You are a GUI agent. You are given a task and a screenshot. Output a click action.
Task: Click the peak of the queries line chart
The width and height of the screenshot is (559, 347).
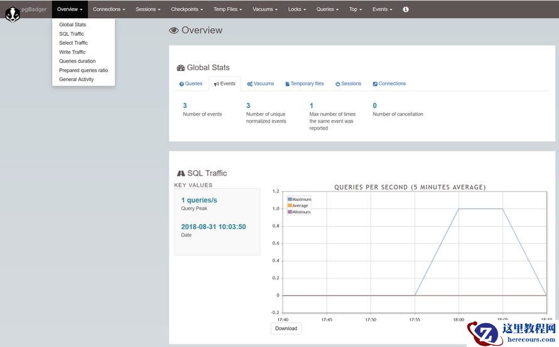(x=480, y=209)
